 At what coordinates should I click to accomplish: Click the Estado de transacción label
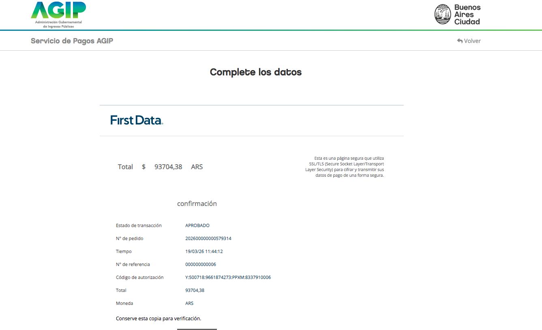point(139,225)
